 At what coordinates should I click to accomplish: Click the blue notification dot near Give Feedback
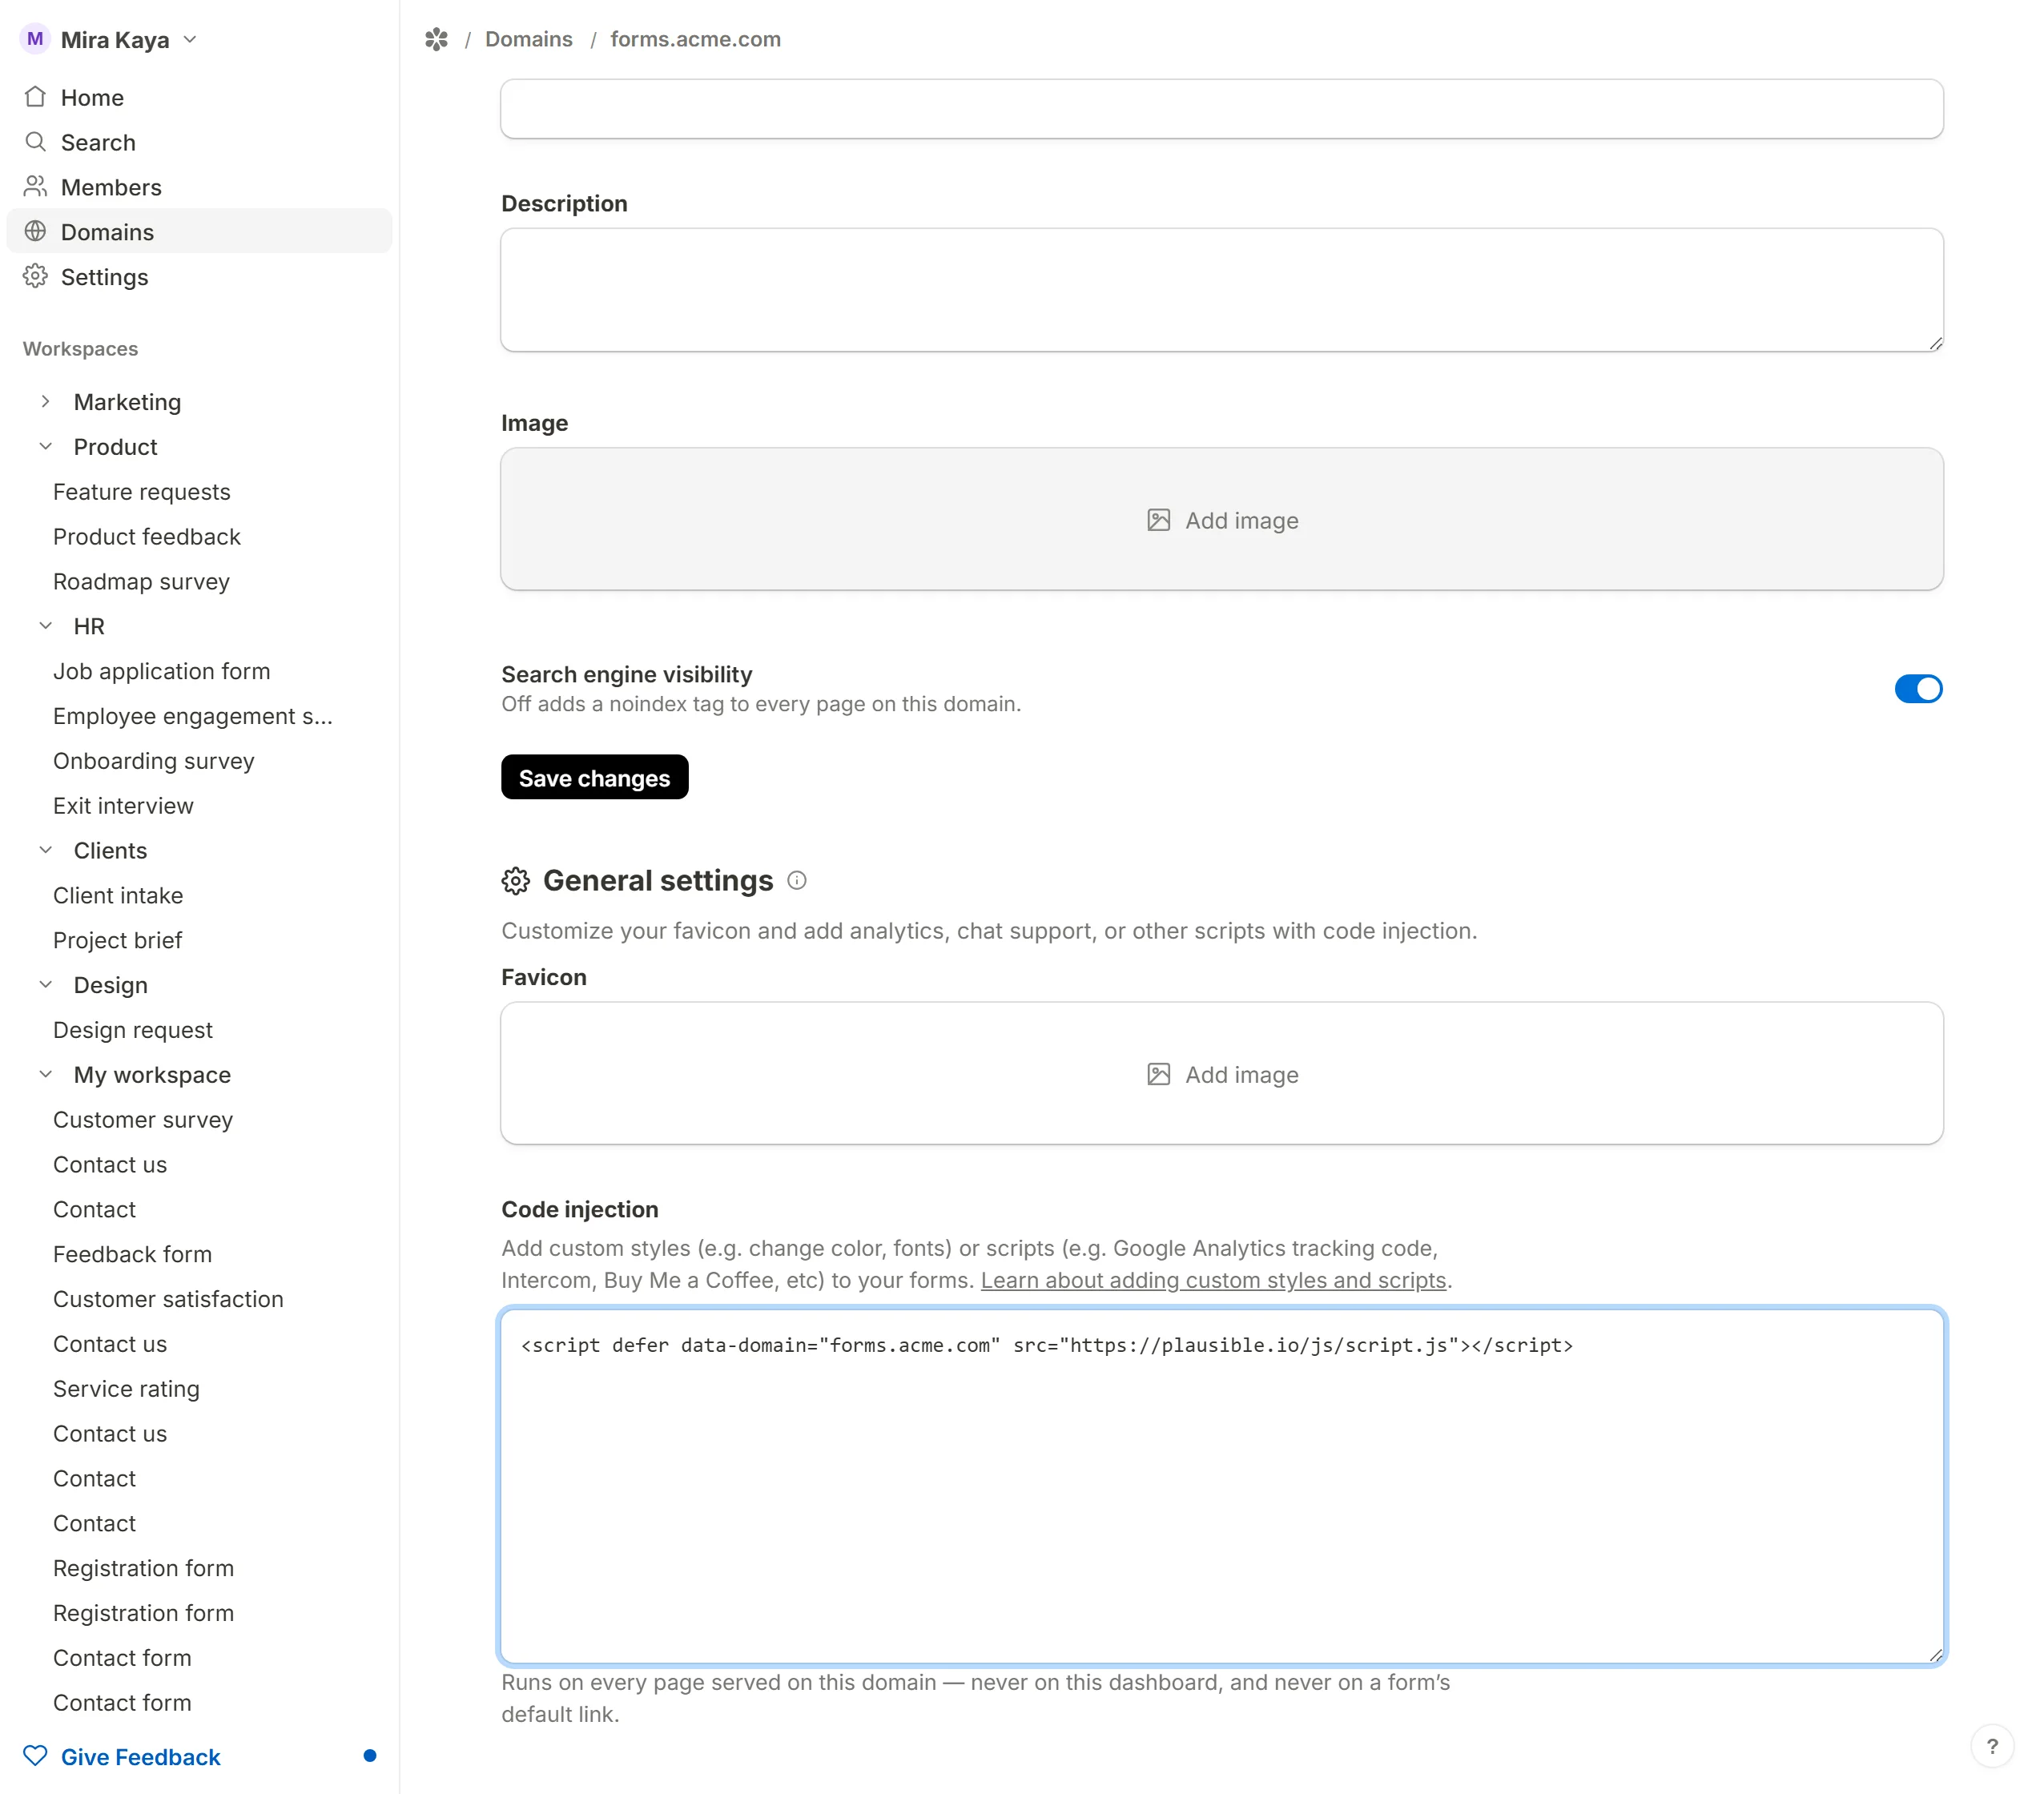click(x=370, y=1756)
